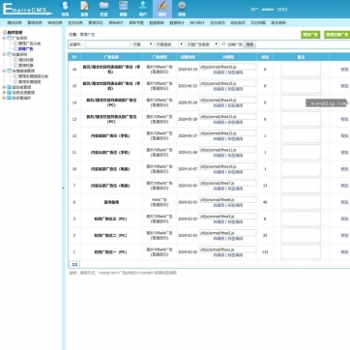Collapse the 投票系统 tree node

pyautogui.click(x=4, y=54)
